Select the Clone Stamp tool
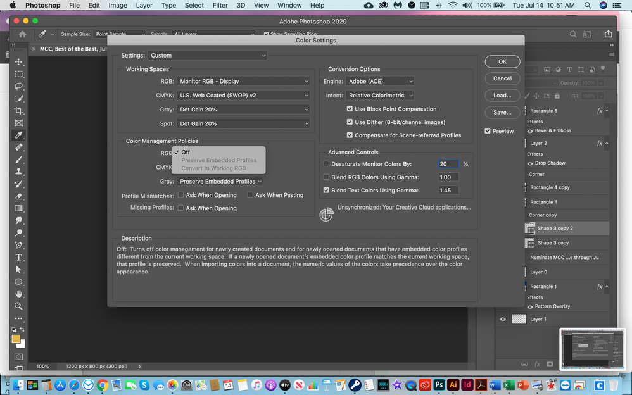632x395 pixels. point(19,171)
